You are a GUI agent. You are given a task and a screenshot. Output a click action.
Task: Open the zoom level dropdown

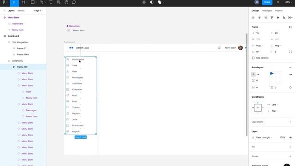[x=289, y=2]
